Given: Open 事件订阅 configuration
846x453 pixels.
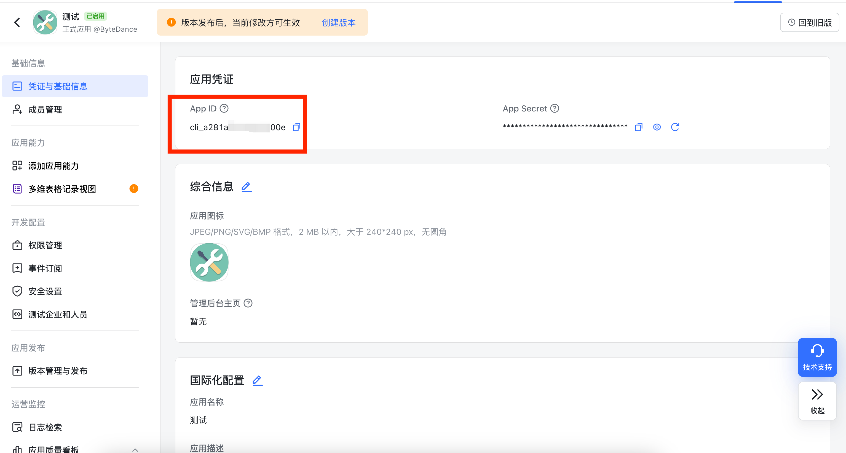Looking at the screenshot, I should pyautogui.click(x=45, y=268).
